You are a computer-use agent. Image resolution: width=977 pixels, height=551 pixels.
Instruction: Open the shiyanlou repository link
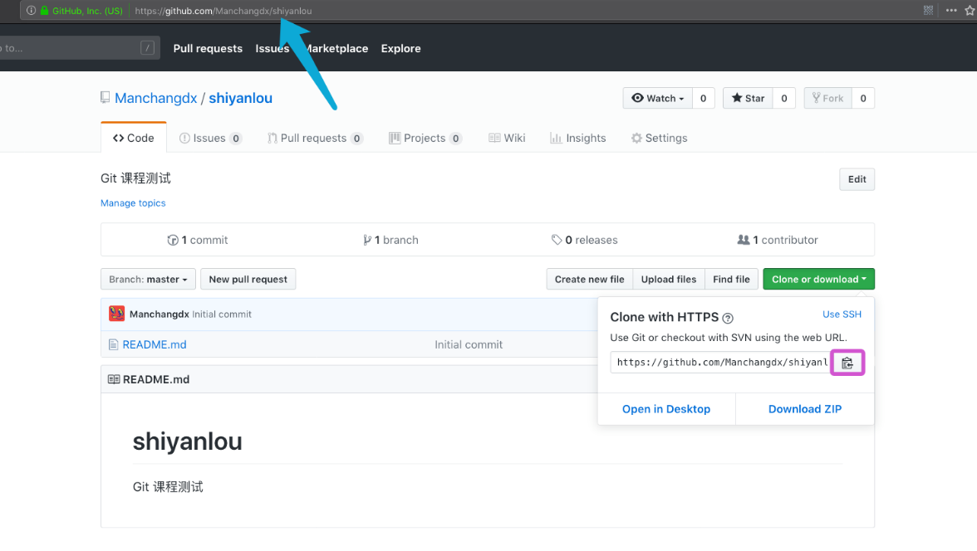coord(241,99)
